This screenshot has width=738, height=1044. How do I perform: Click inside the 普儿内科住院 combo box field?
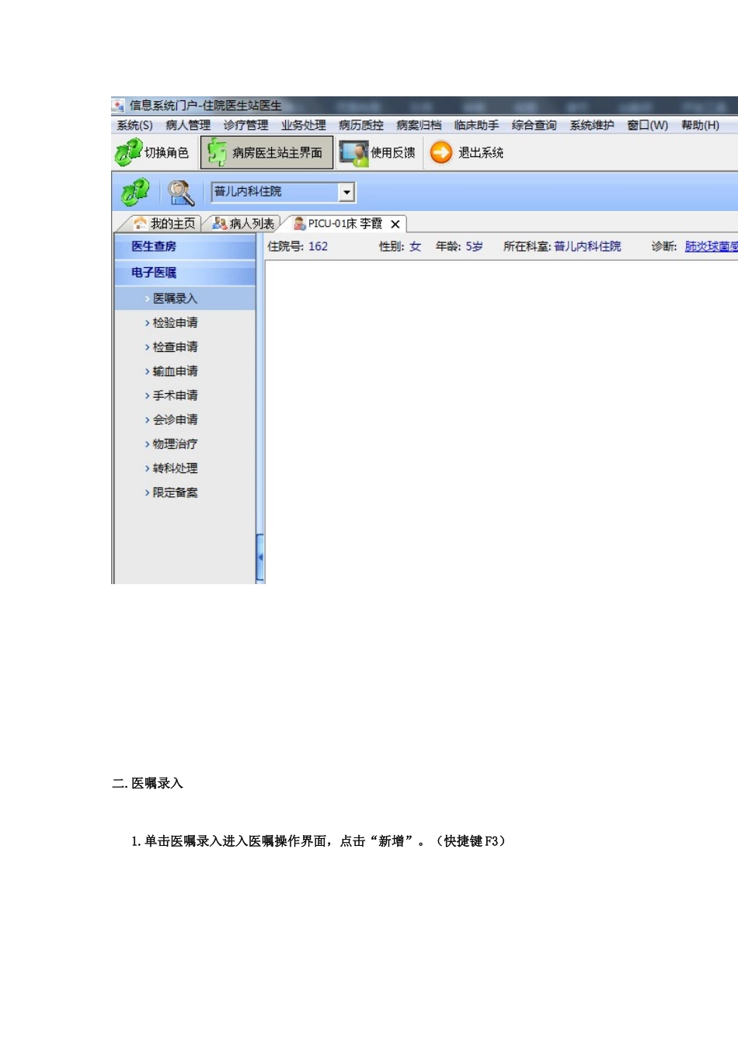click(275, 192)
